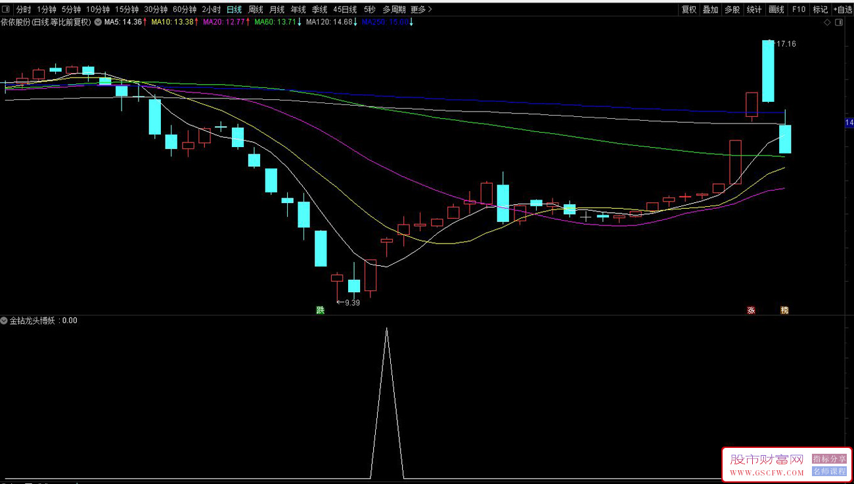Open 名师课程 link in the banner
This screenshot has width=854, height=484.
point(830,471)
